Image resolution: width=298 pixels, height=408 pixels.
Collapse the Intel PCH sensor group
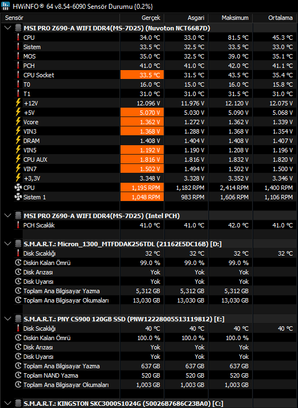pyautogui.click(x=8, y=215)
